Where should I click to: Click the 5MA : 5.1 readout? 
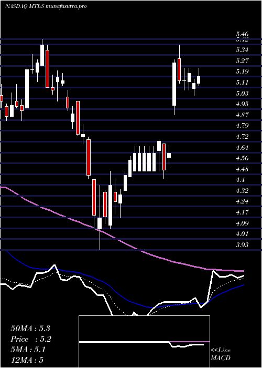[28, 350]
